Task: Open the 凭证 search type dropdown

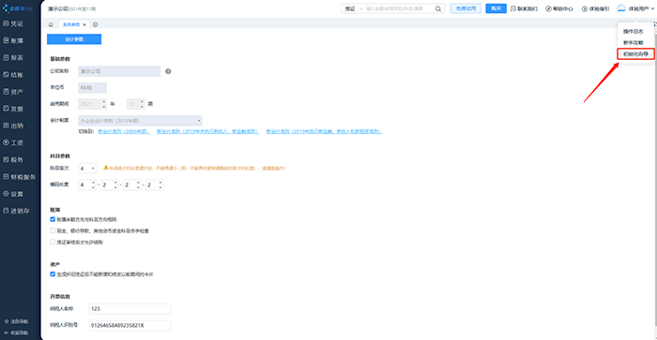Action: click(x=354, y=8)
